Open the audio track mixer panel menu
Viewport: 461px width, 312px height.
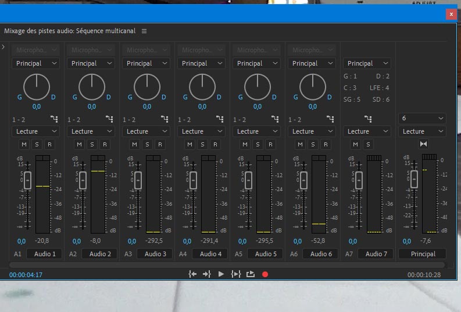144,31
